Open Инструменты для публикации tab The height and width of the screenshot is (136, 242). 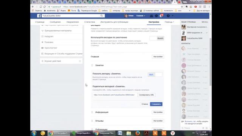pos(114,22)
